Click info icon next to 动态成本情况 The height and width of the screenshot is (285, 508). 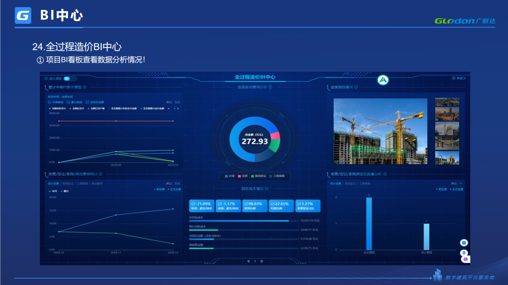click(x=267, y=189)
